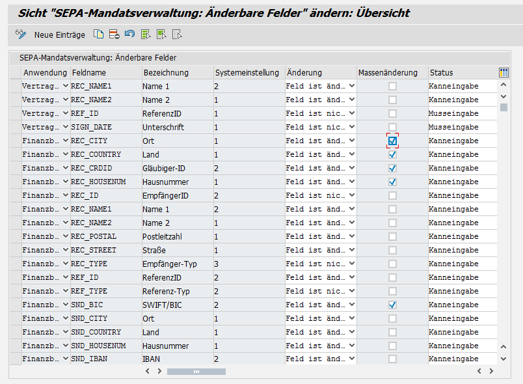Image resolution: width=523 pixels, height=384 pixels.
Task: Click the display/change toggle pencil icon
Action: [x=21, y=34]
